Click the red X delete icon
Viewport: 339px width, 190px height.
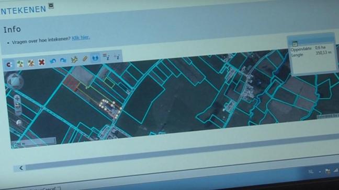pos(41,62)
